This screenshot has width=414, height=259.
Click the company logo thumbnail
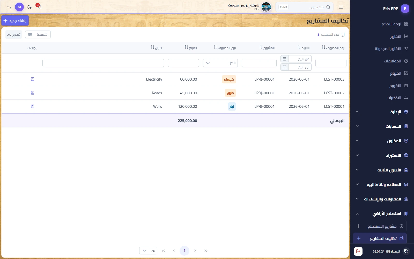pos(266,7)
